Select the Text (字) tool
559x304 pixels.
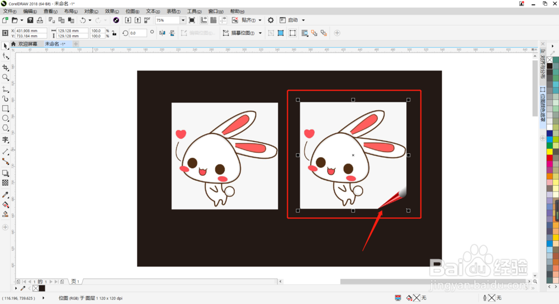click(x=6, y=139)
